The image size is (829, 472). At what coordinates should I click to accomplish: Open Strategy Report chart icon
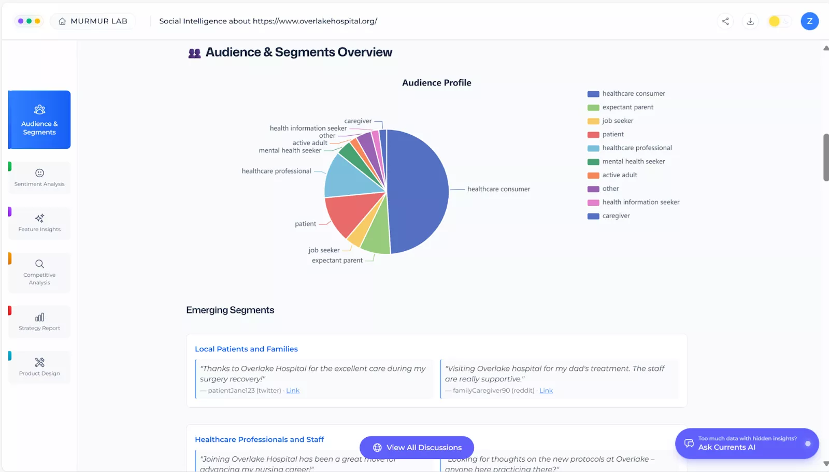click(39, 317)
